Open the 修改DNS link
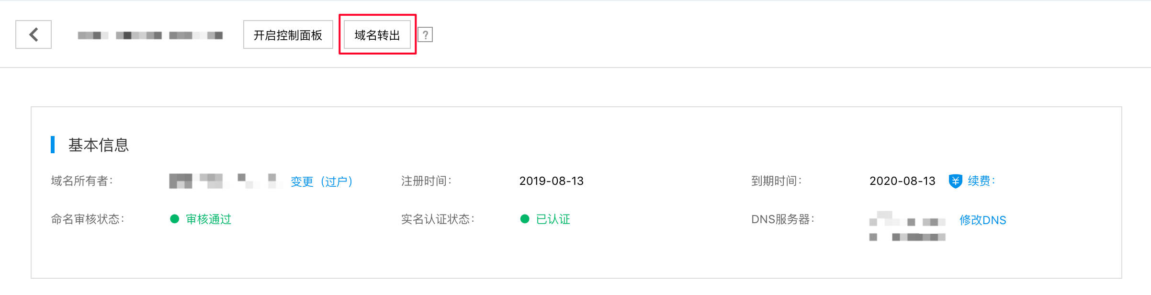Screen dimensions: 1151x295 [x=983, y=220]
